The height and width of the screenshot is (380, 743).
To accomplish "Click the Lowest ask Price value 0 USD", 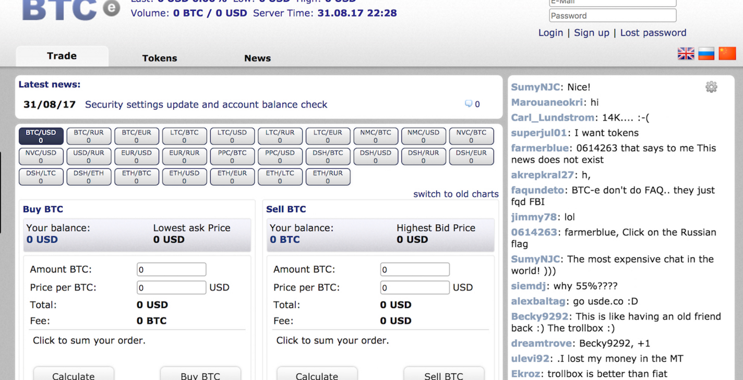I will pyautogui.click(x=169, y=240).
